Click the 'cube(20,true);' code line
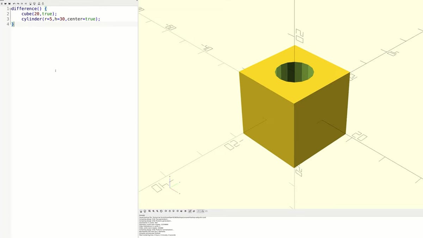423x238 pixels. [39, 14]
